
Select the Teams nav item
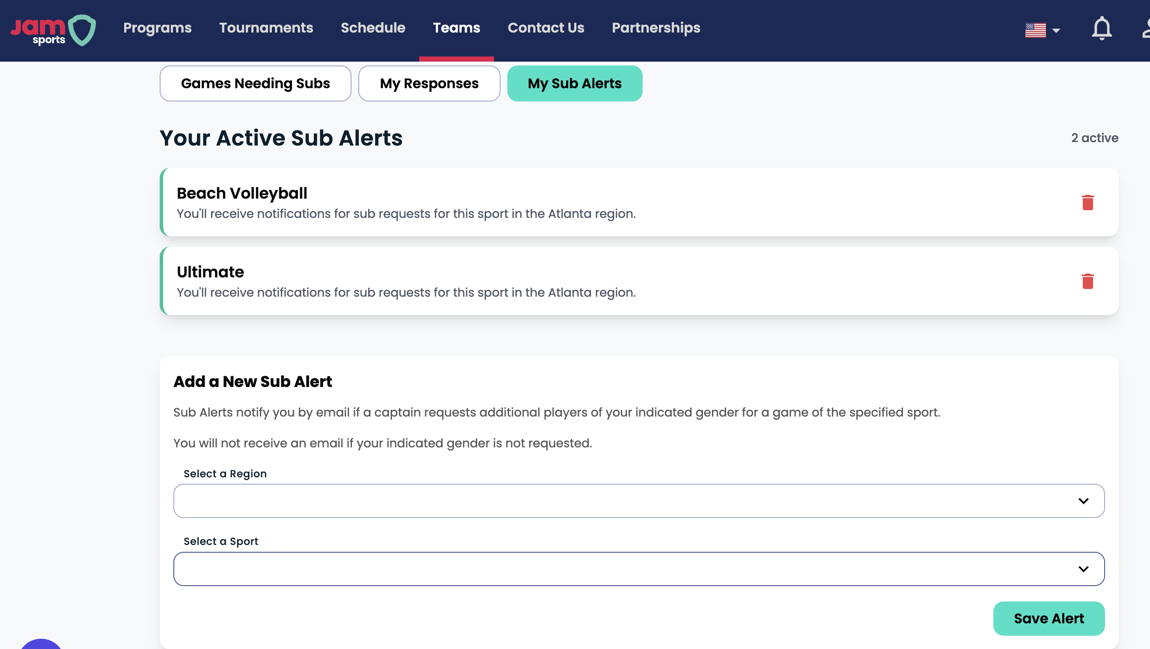[456, 28]
